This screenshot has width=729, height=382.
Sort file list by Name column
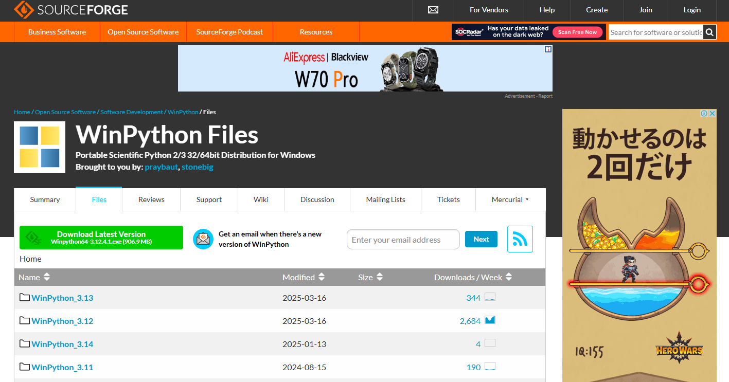point(34,277)
